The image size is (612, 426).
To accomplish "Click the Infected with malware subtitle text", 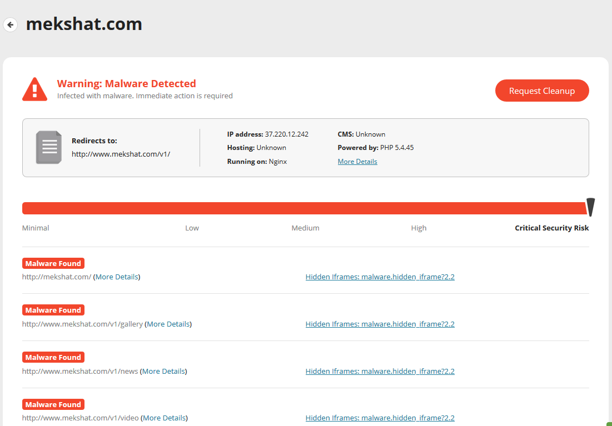I will (x=145, y=96).
